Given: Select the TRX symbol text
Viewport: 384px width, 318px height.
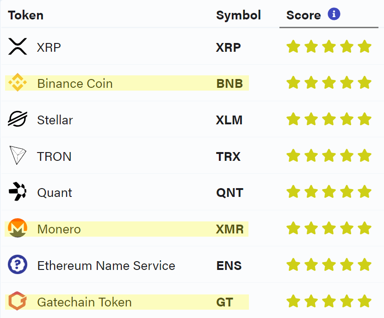Looking at the screenshot, I should [228, 157].
